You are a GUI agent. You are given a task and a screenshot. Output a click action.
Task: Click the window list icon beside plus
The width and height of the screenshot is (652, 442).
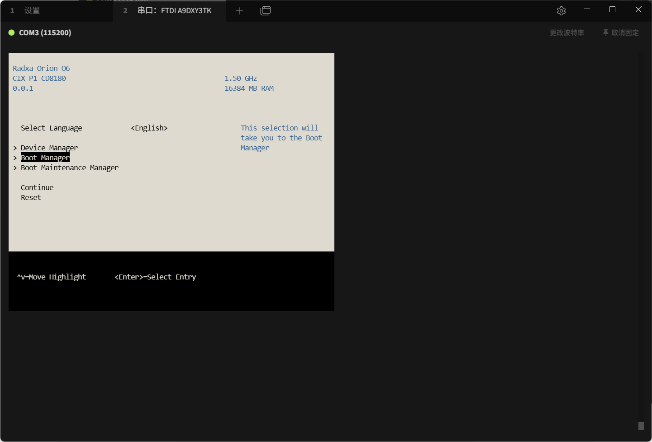click(266, 11)
